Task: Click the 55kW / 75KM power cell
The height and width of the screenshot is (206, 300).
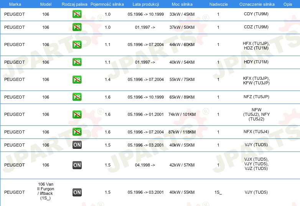Action: 182,79
